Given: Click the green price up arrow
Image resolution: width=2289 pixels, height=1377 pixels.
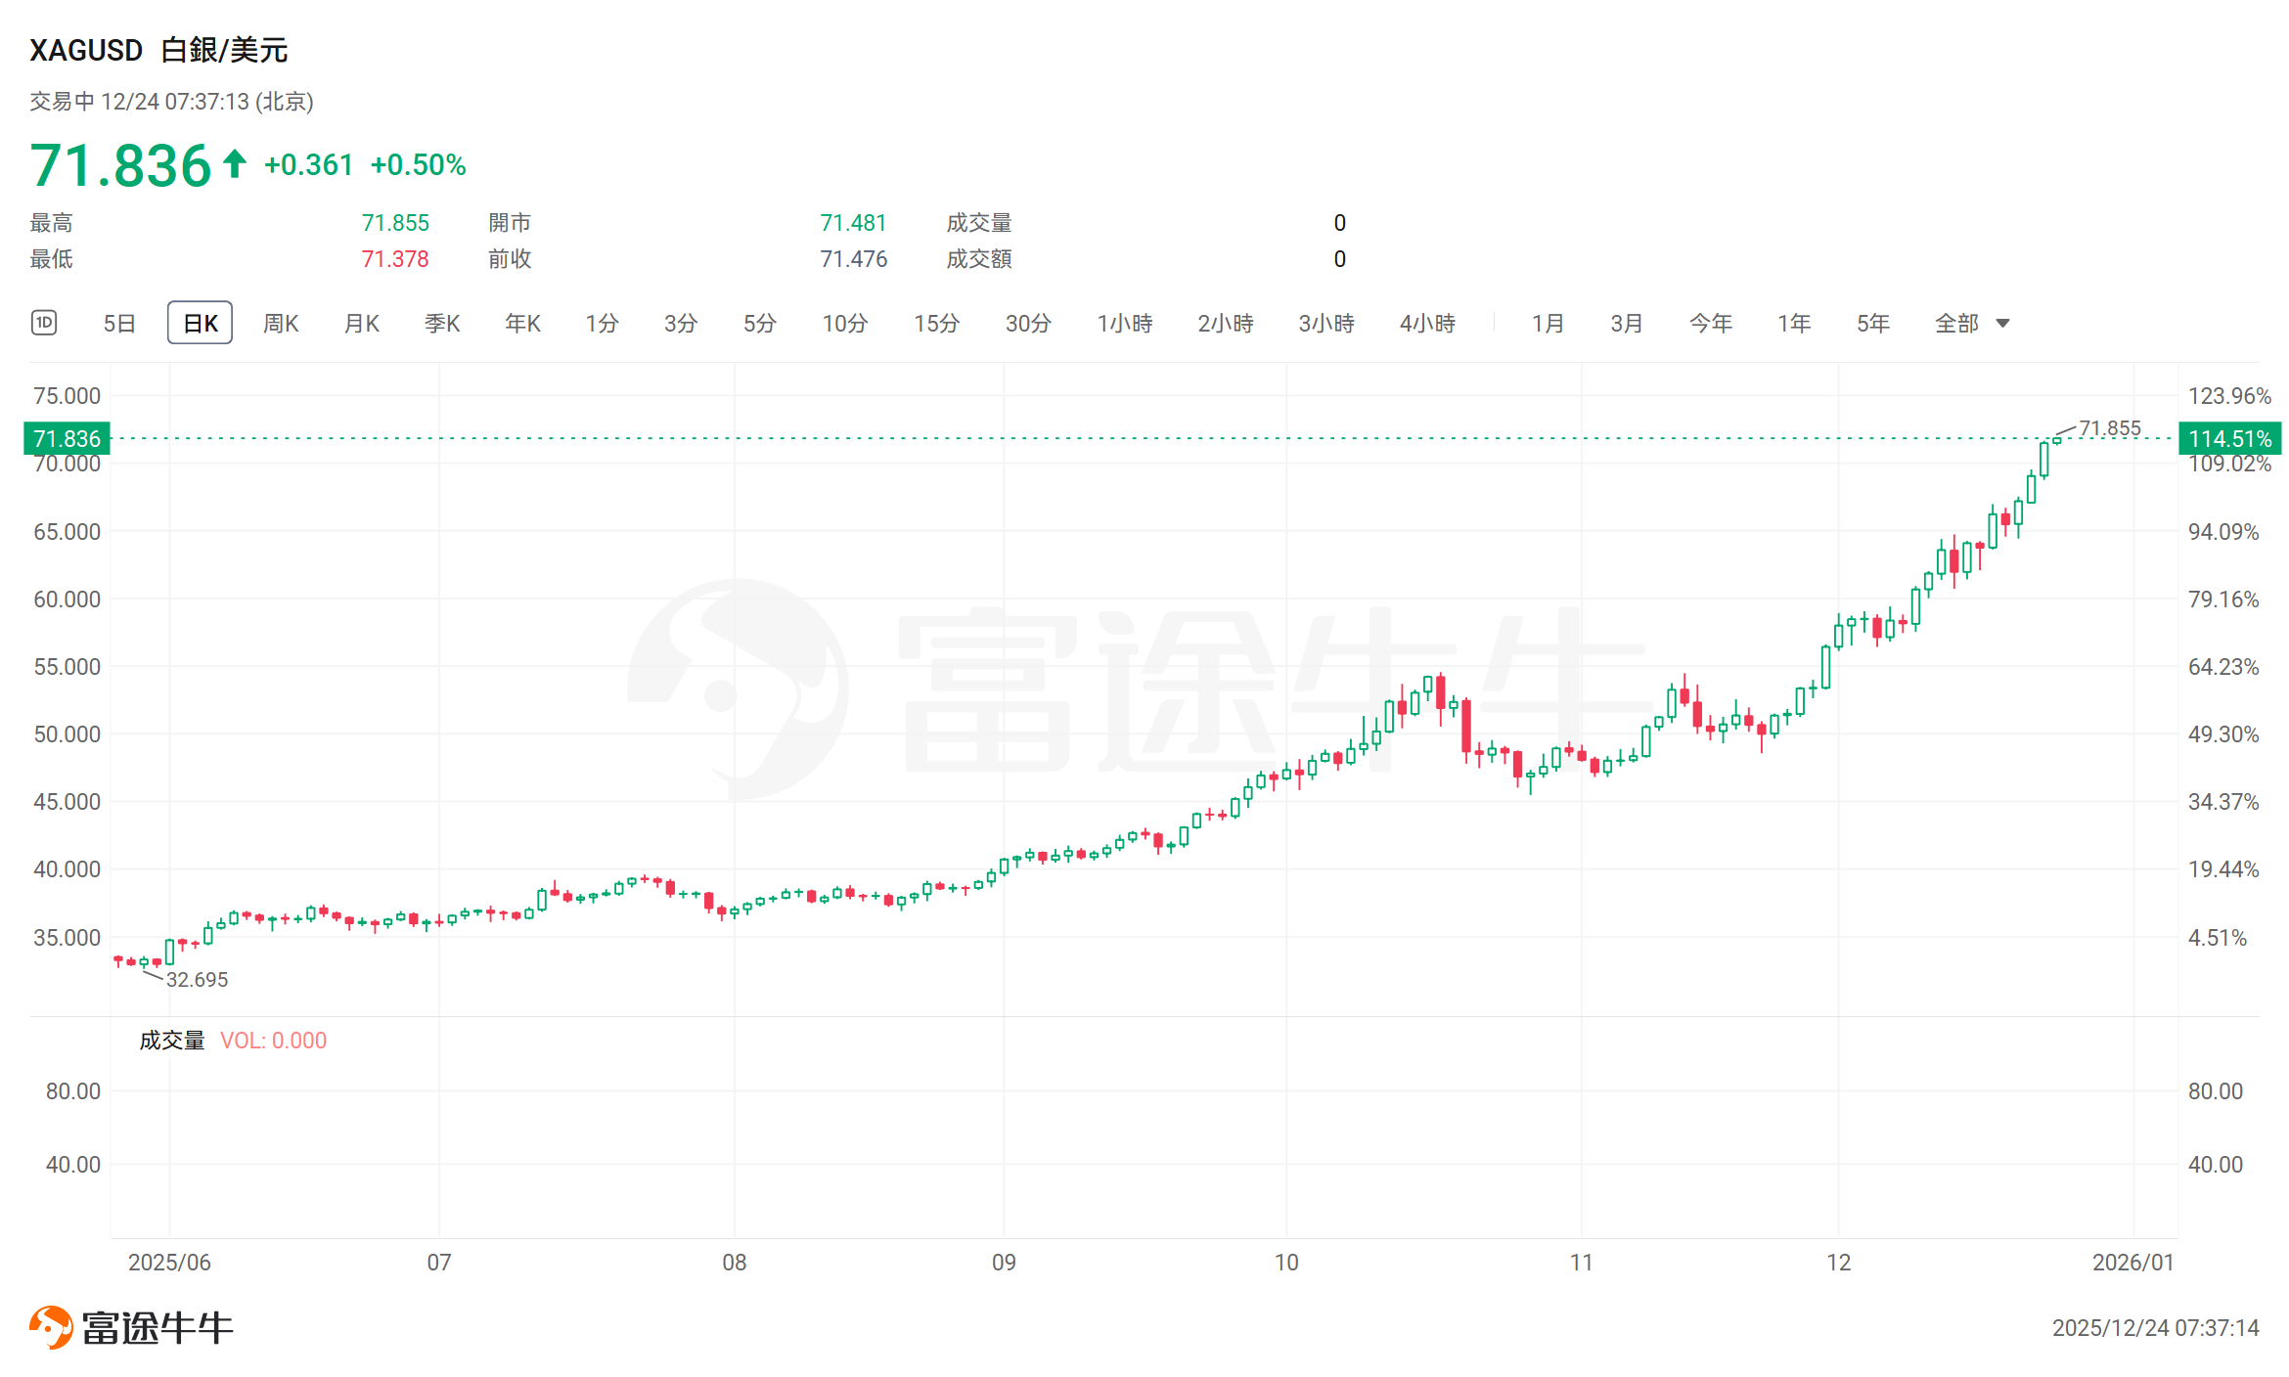Looking at the screenshot, I should tap(235, 163).
